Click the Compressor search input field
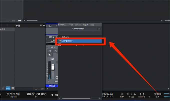This screenshot has width=170, height=101. [78, 29]
